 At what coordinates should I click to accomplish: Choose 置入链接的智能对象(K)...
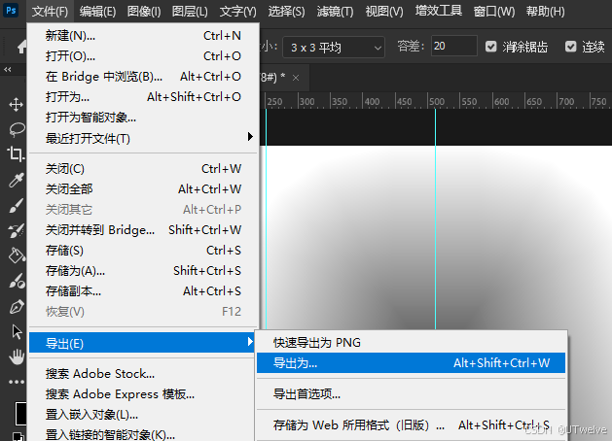143,434
